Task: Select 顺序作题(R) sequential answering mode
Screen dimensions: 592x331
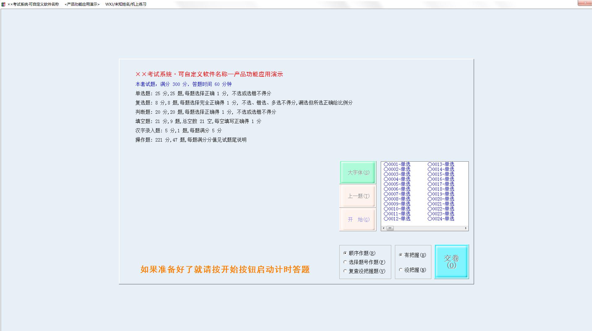Action: pyautogui.click(x=359, y=253)
